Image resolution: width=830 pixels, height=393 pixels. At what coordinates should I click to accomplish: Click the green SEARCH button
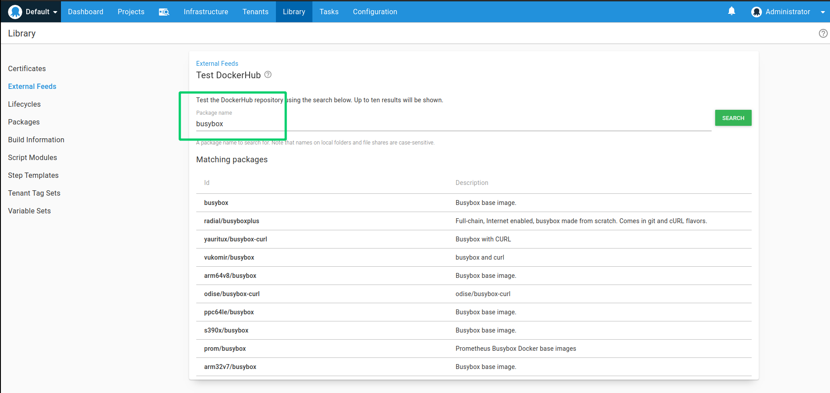(733, 118)
